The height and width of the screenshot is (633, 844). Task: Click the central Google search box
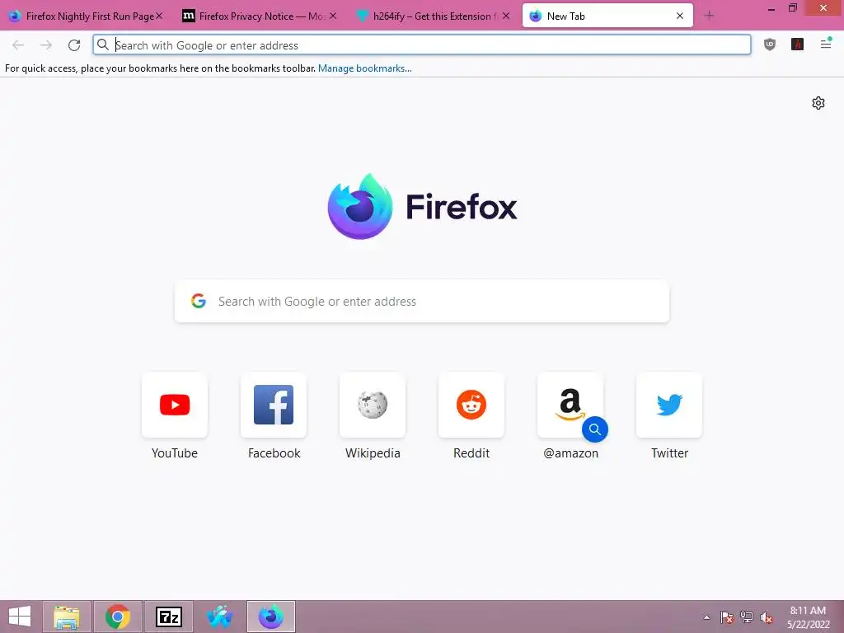point(421,302)
